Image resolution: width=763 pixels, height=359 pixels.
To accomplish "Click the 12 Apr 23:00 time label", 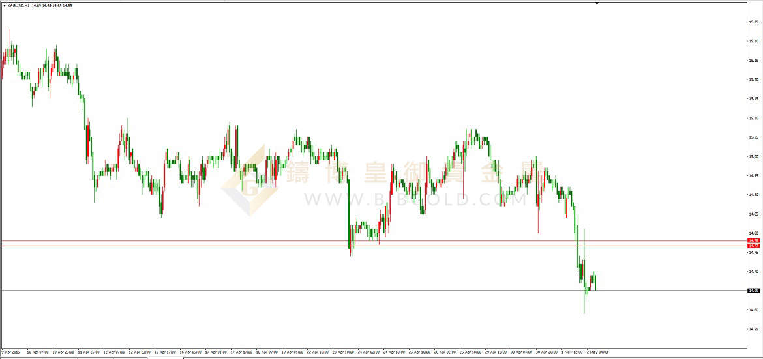I will point(138,351).
